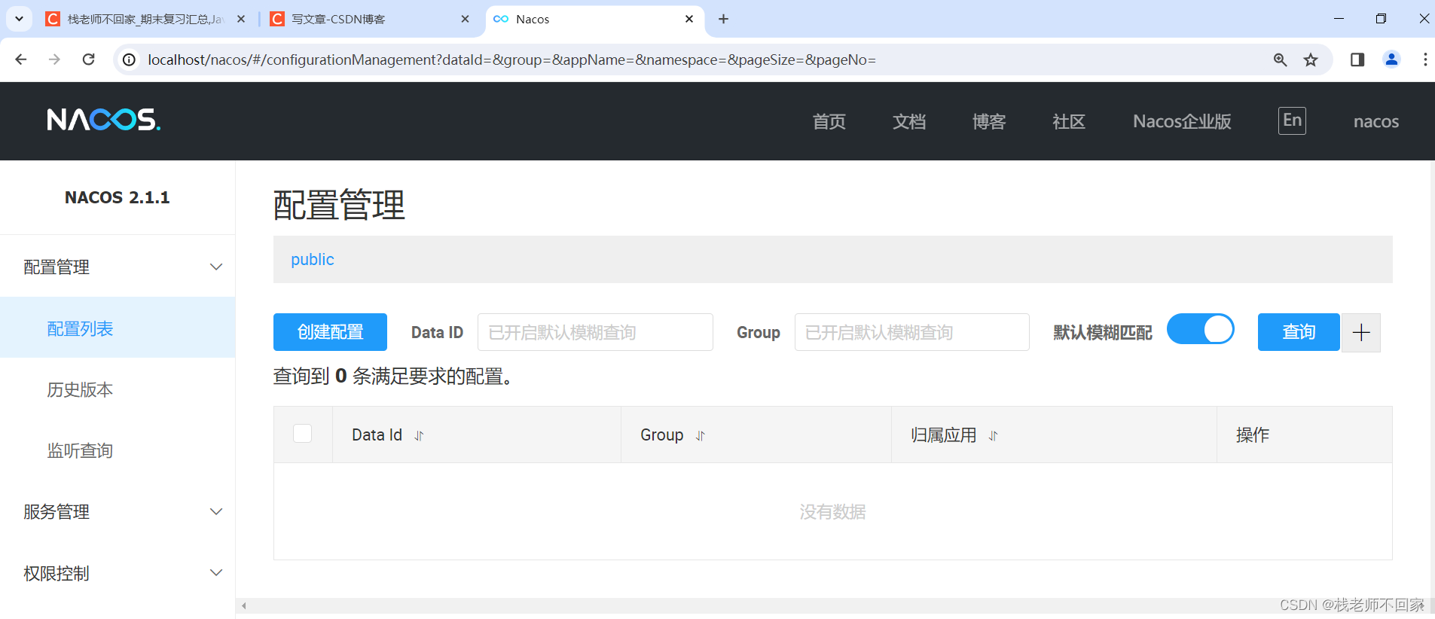
Task: Click the plus icon next to 查询
Action: point(1360,332)
